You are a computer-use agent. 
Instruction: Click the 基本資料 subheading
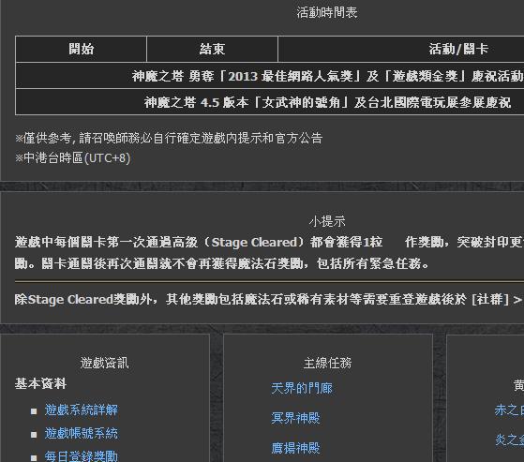tap(40, 383)
